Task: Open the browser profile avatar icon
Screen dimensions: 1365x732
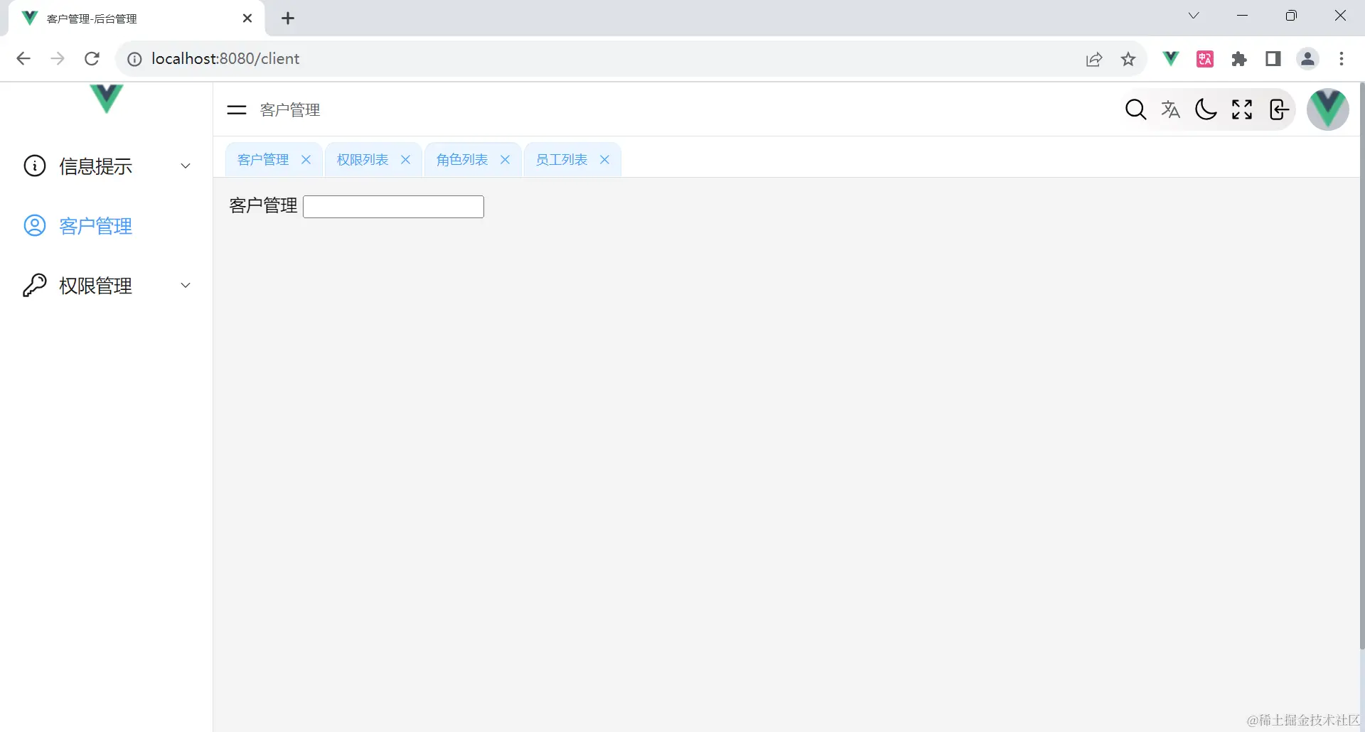Action: (x=1307, y=59)
